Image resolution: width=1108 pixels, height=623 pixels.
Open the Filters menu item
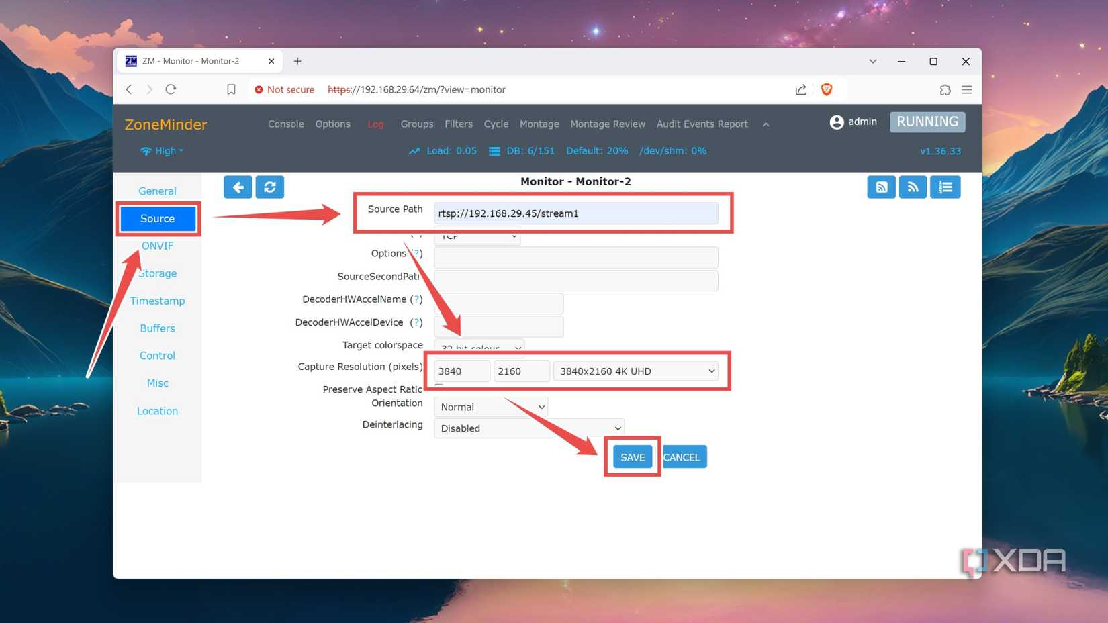459,124
